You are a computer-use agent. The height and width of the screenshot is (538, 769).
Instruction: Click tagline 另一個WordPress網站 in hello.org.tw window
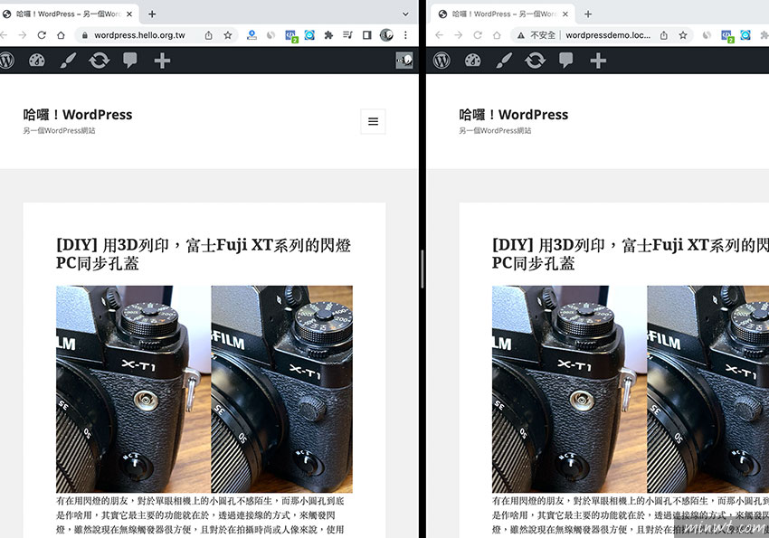[x=59, y=131]
